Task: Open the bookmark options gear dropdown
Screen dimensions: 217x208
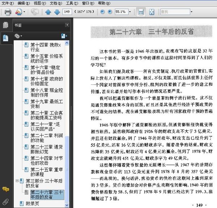Action: pos(18,36)
